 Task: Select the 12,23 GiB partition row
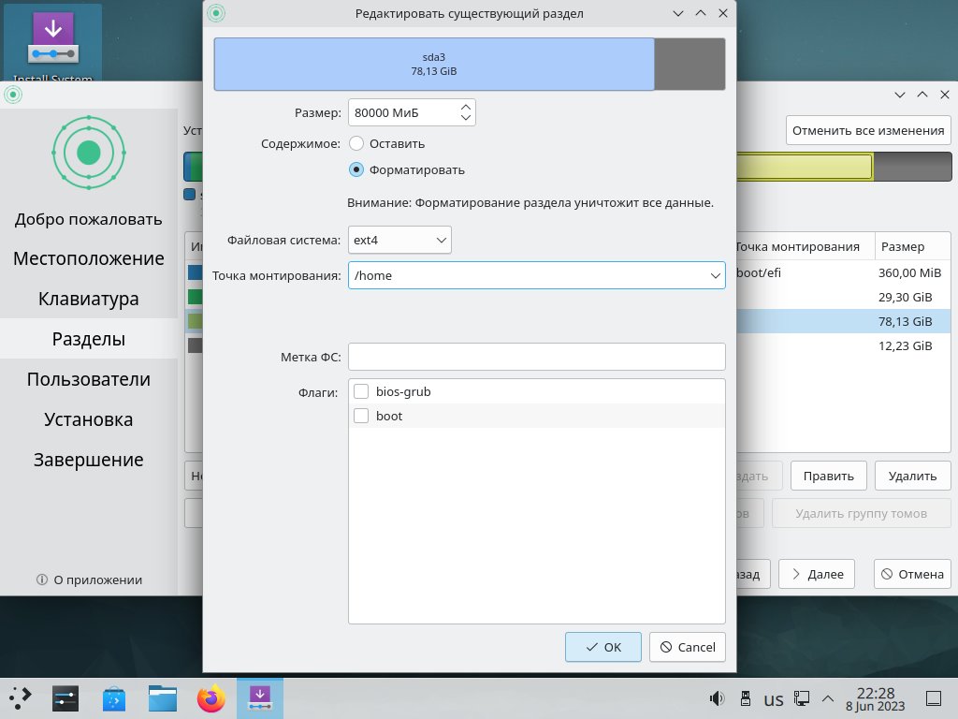point(843,345)
